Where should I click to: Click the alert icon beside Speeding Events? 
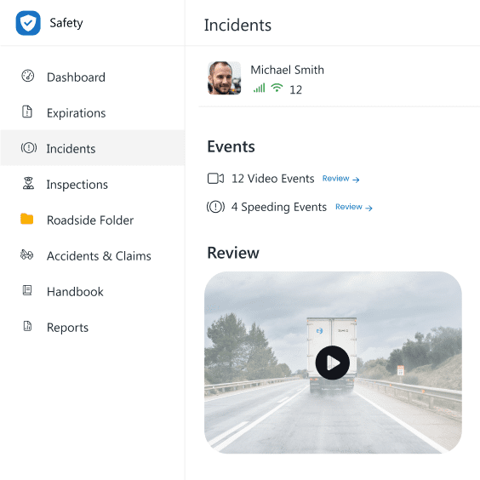[215, 207]
